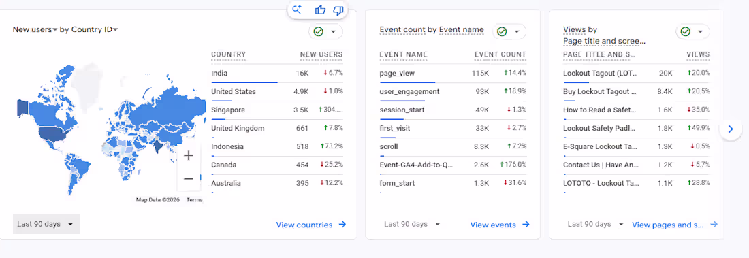Viewport: 749px width, 258px height.
Task: Open the Country ID dimension dropdown
Action: [95, 30]
